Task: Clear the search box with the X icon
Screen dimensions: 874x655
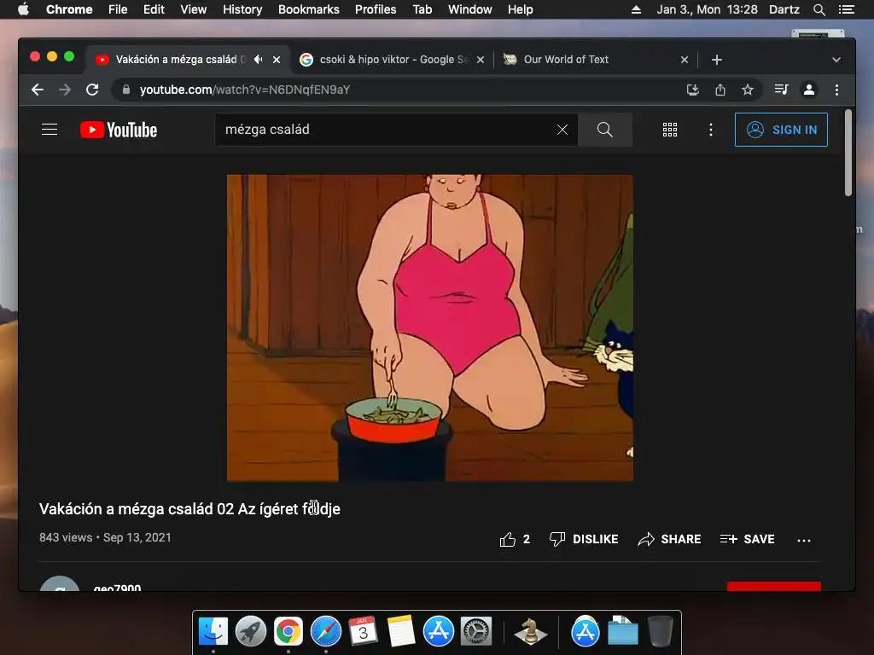Action: (562, 130)
